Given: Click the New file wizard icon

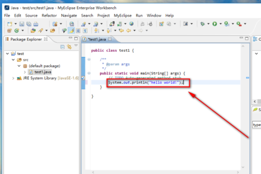Looking at the screenshot, I should point(8,24).
